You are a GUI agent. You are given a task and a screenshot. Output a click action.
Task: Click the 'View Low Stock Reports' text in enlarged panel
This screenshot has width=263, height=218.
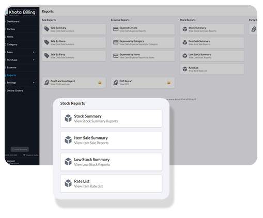point(92,165)
